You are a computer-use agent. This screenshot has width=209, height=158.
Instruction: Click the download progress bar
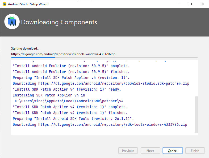(104, 58)
